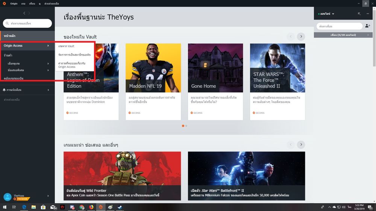
Task: Open the Madden NFL 19 game tile
Action: 153,68
